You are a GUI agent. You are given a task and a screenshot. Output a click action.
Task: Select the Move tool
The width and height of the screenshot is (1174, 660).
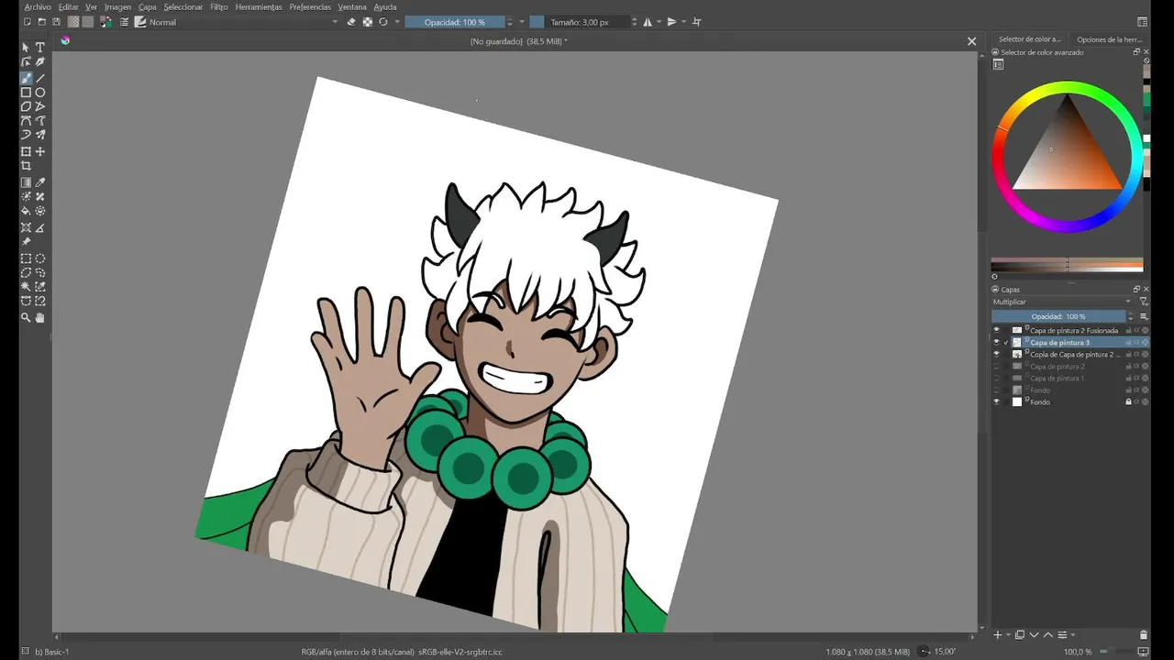(x=40, y=151)
